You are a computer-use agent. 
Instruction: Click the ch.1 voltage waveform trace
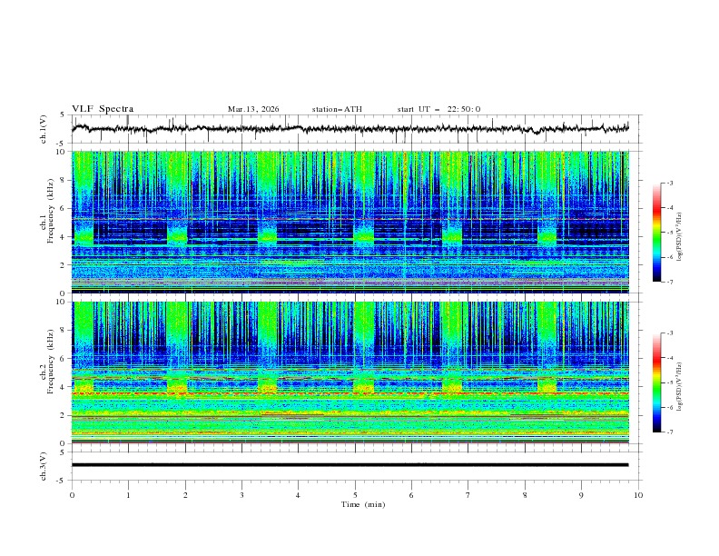tap(350, 128)
